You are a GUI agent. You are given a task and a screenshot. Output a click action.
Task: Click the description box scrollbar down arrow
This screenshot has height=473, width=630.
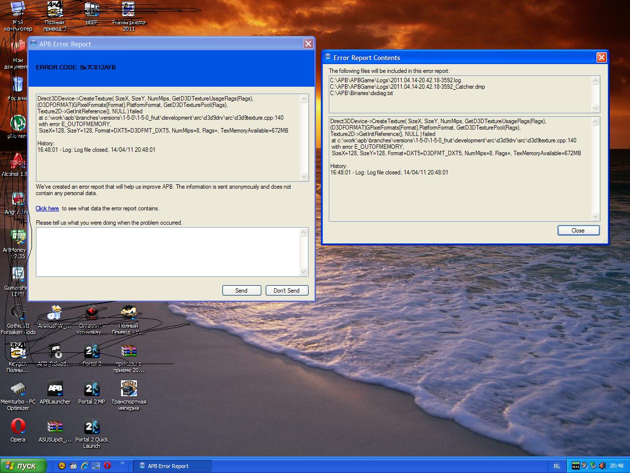click(304, 271)
